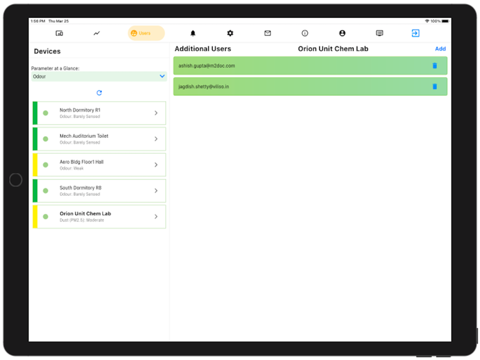Click status dot of Aero Bldg Floor1 Hall
Image resolution: width=480 pixels, height=360 pixels.
tap(46, 165)
